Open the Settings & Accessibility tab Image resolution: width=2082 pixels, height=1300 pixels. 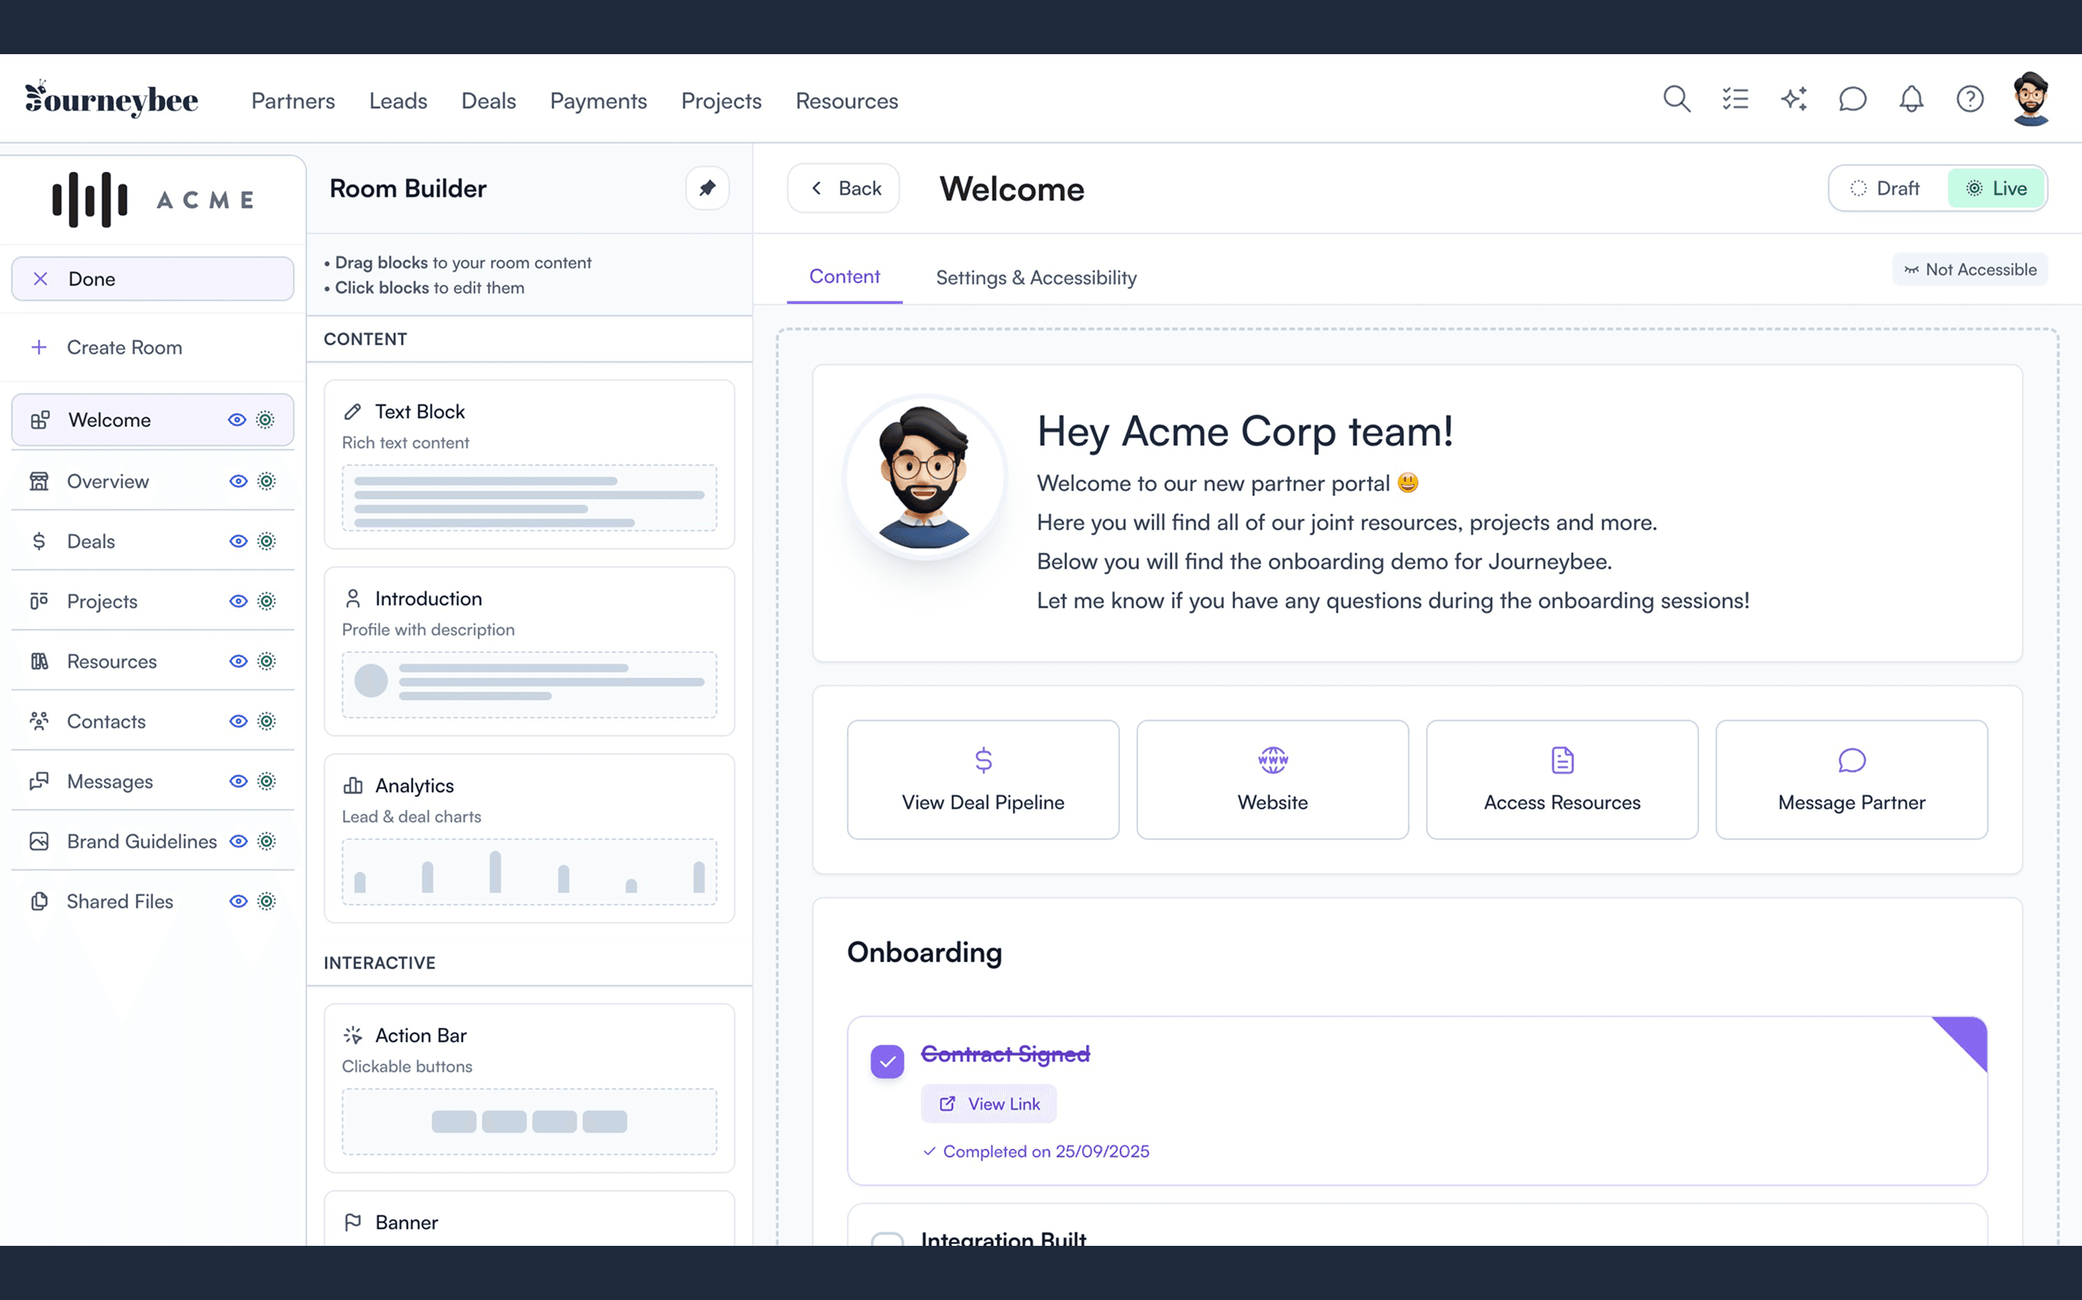tap(1035, 278)
